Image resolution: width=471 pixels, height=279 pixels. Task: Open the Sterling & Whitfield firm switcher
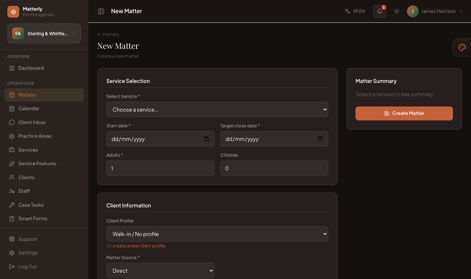click(x=44, y=33)
